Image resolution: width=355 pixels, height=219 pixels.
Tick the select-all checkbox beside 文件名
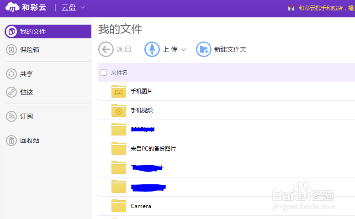[x=104, y=73]
